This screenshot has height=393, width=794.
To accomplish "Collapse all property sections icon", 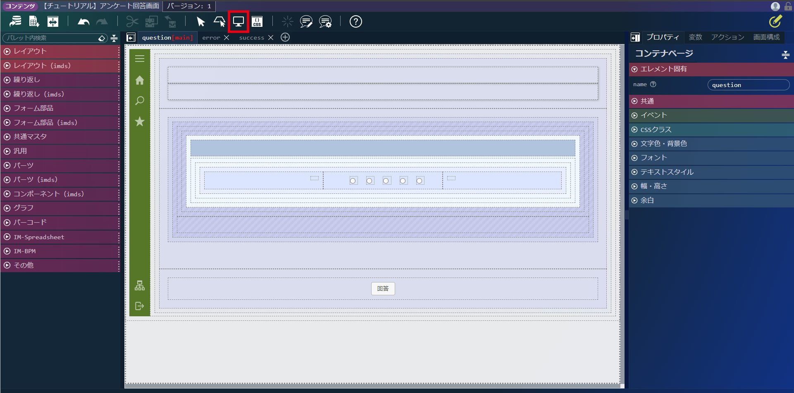I will 786,54.
